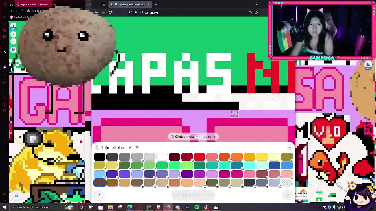The height and width of the screenshot is (211, 376).
Task: Open File Explorer from taskbar
Action: point(110,207)
